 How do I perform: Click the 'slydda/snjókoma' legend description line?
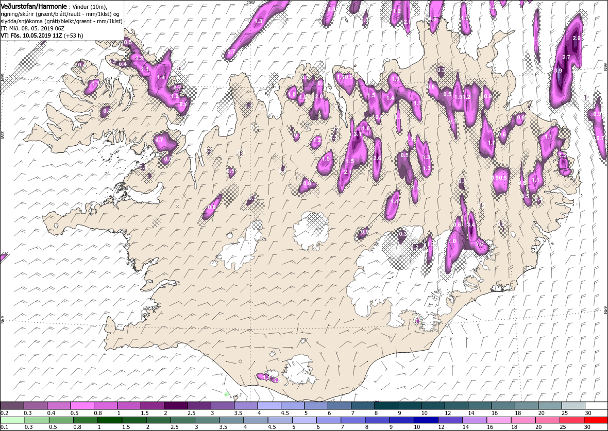click(x=62, y=21)
